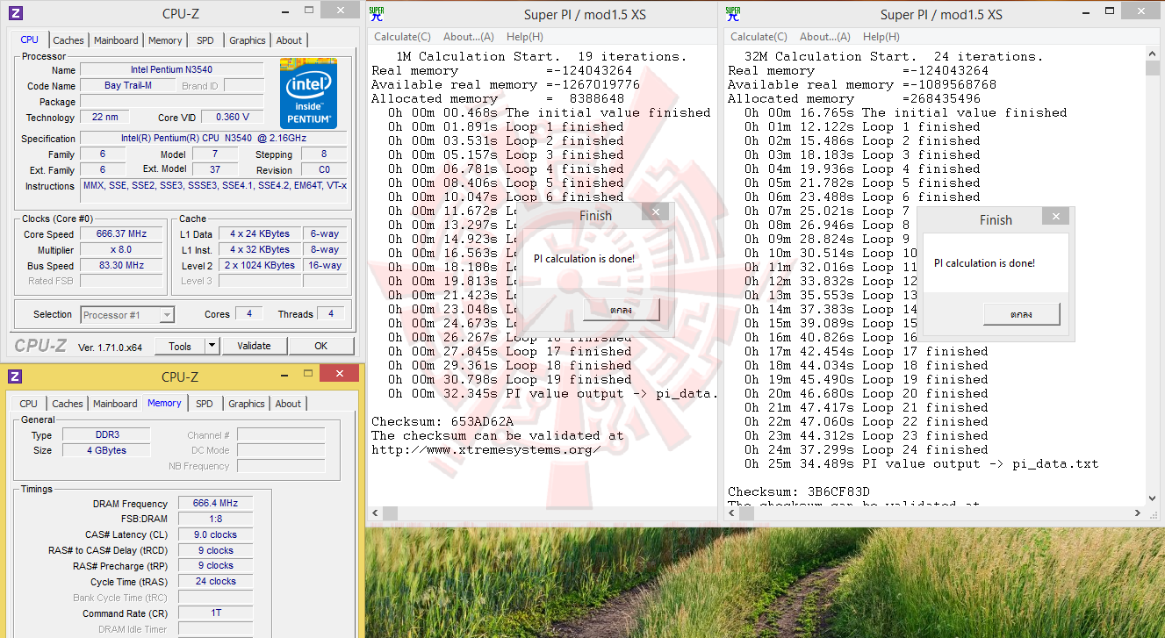Select Mainboard tab in the CPU-Z memory timings window
The width and height of the screenshot is (1165, 638).
pos(115,404)
